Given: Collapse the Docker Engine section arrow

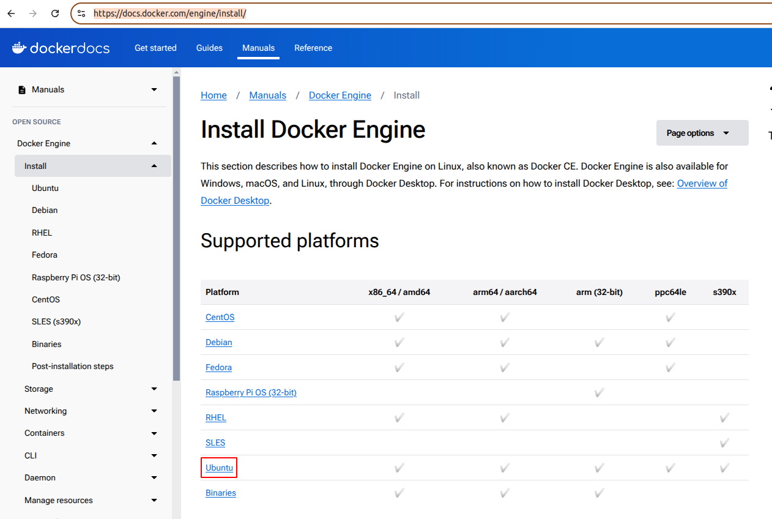Looking at the screenshot, I should click(x=154, y=143).
